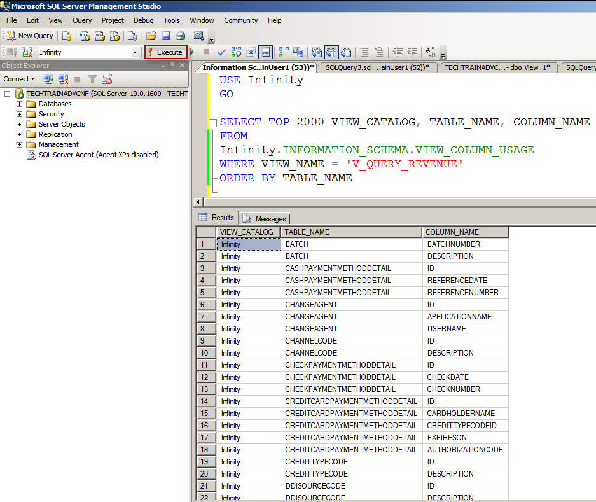The width and height of the screenshot is (596, 502).
Task: Switch to the Messages tab
Action: 265,219
